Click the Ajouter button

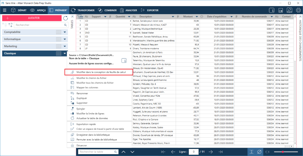[x=33, y=17]
